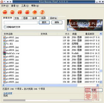Click the JPEG icon beside pic0023.jpg

coord(4,41)
